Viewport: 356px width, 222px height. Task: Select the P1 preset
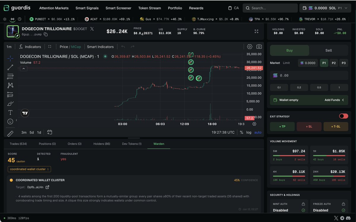coord(324,63)
